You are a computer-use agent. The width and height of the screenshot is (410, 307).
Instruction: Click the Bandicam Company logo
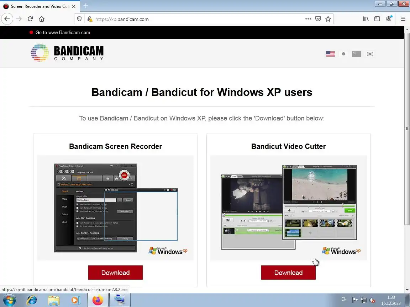68,53
